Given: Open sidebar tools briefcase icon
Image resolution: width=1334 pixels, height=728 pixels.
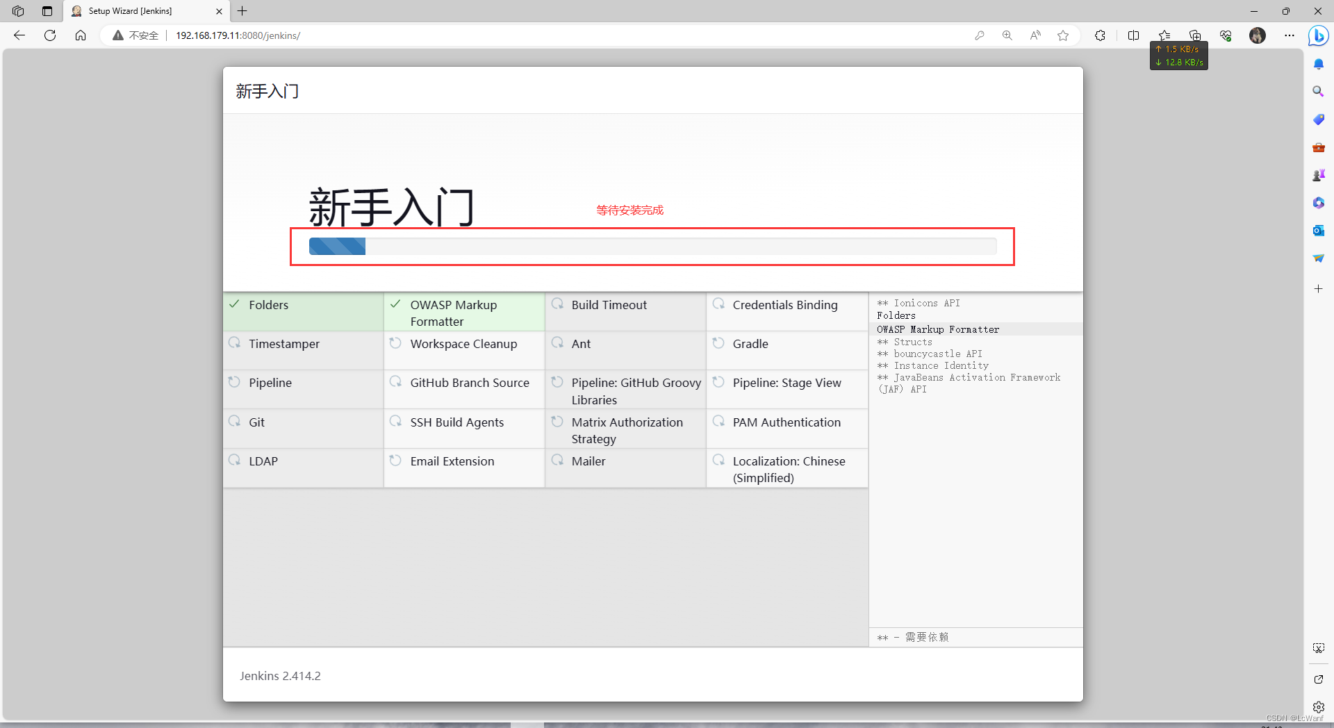Looking at the screenshot, I should coord(1318,147).
